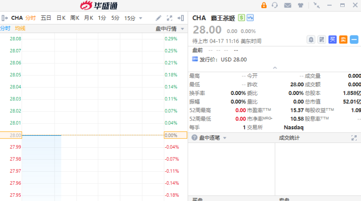Collapse the left panel beside CHA
361x201 pixels.
[x=5, y=18]
